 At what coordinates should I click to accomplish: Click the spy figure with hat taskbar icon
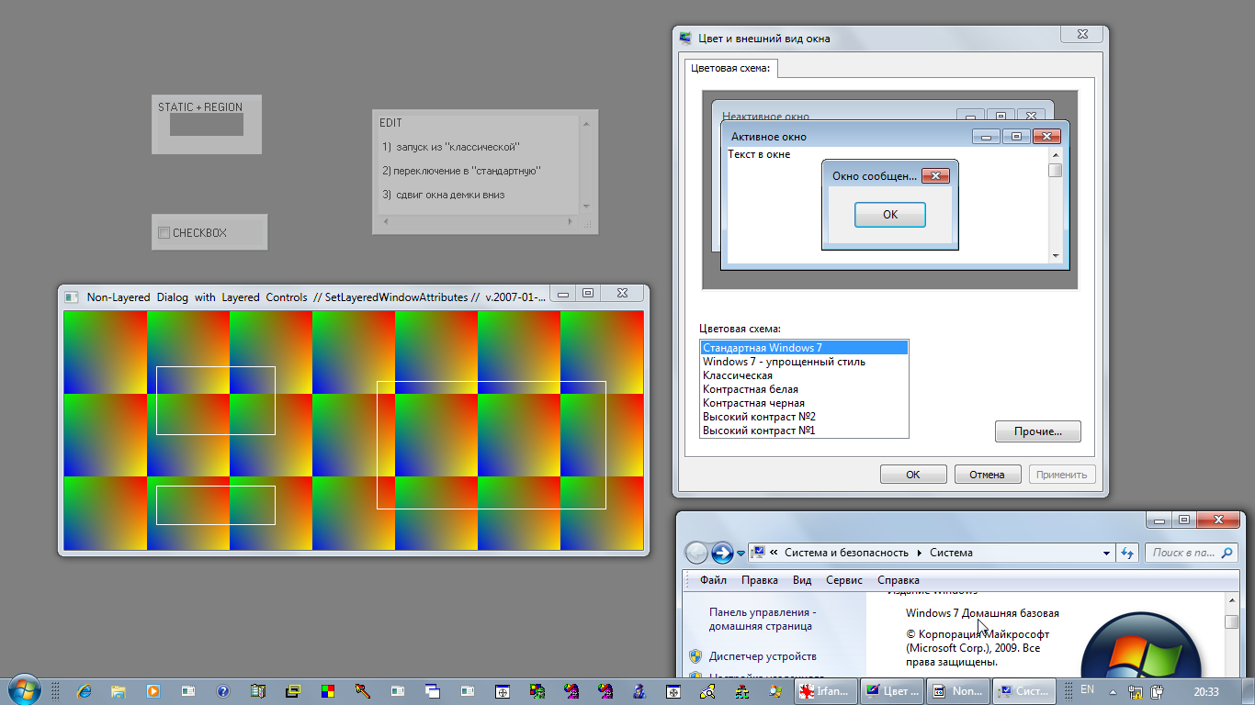coord(639,691)
